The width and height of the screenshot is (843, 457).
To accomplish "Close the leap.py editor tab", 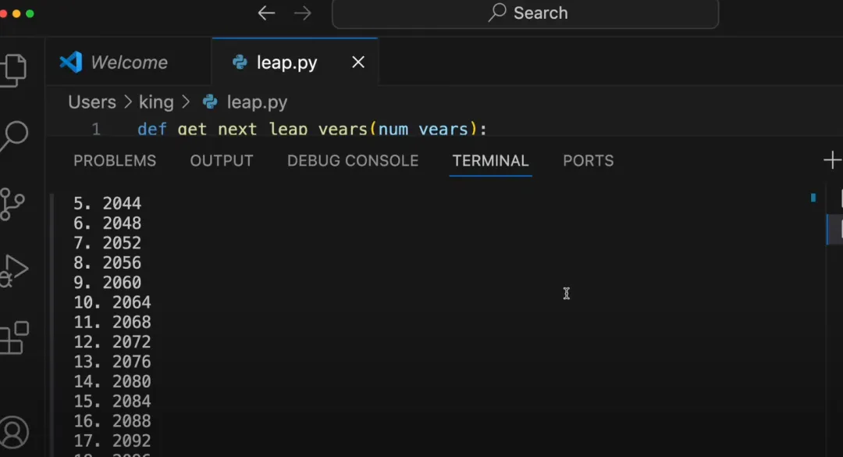I will pos(358,62).
